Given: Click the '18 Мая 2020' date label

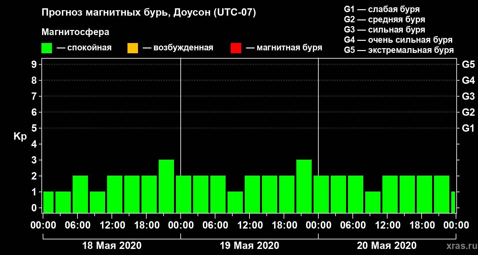Looking at the screenshot, I should (112, 245).
